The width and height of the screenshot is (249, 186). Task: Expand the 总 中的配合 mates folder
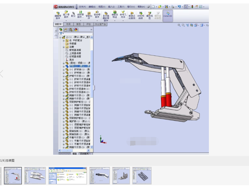64,41
